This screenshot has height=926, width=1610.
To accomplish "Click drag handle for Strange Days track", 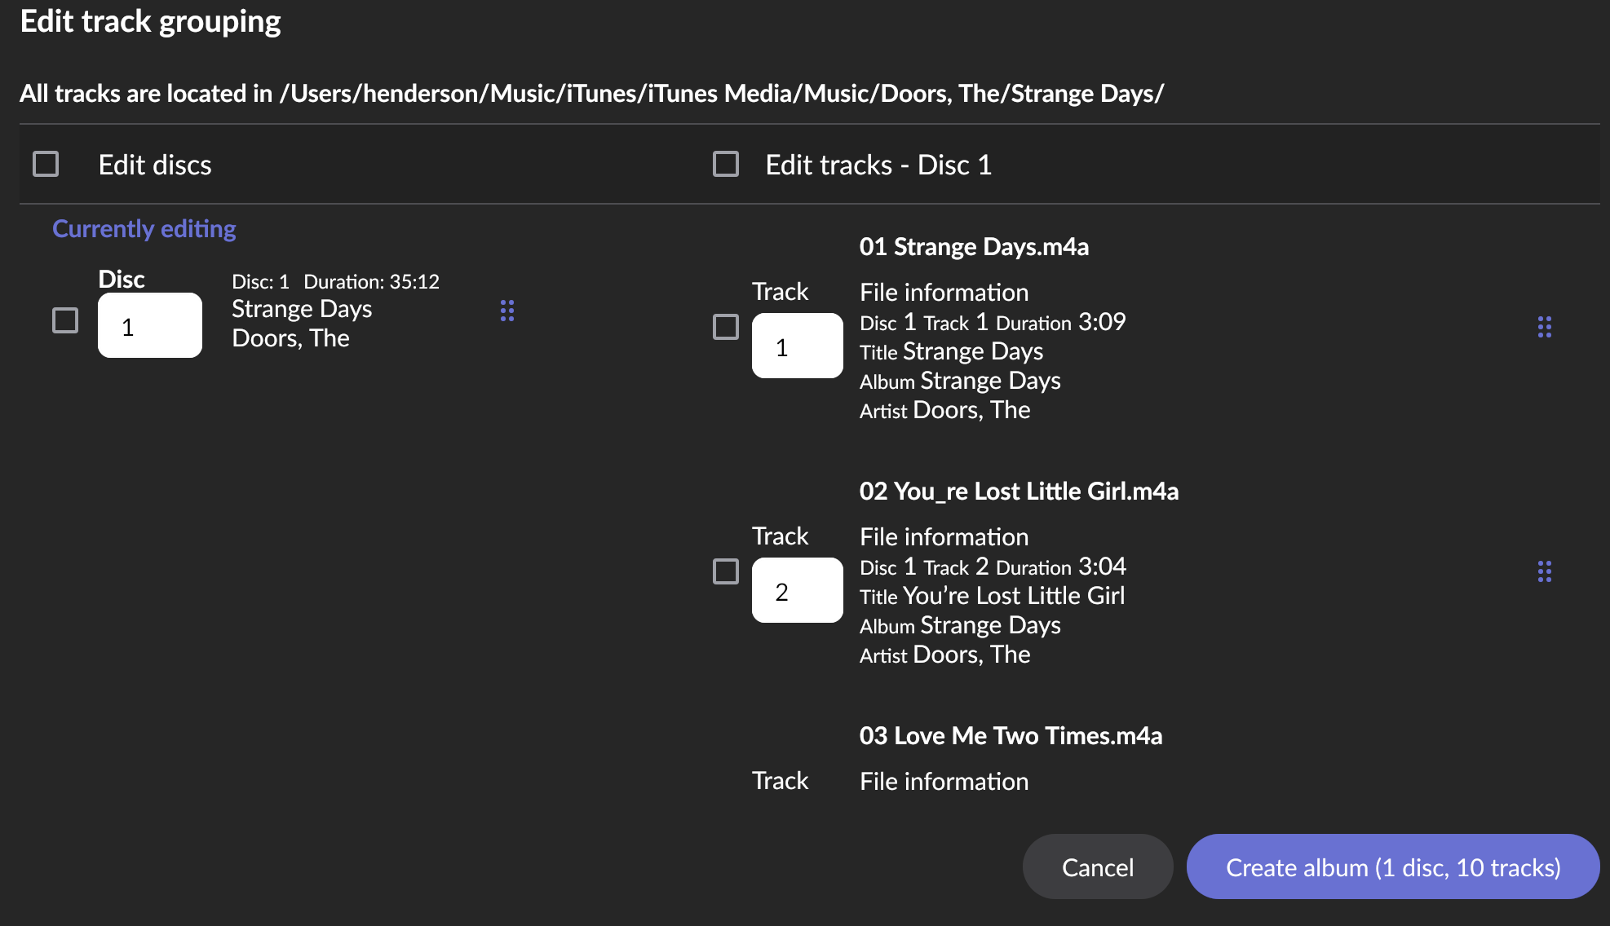I will (1544, 327).
